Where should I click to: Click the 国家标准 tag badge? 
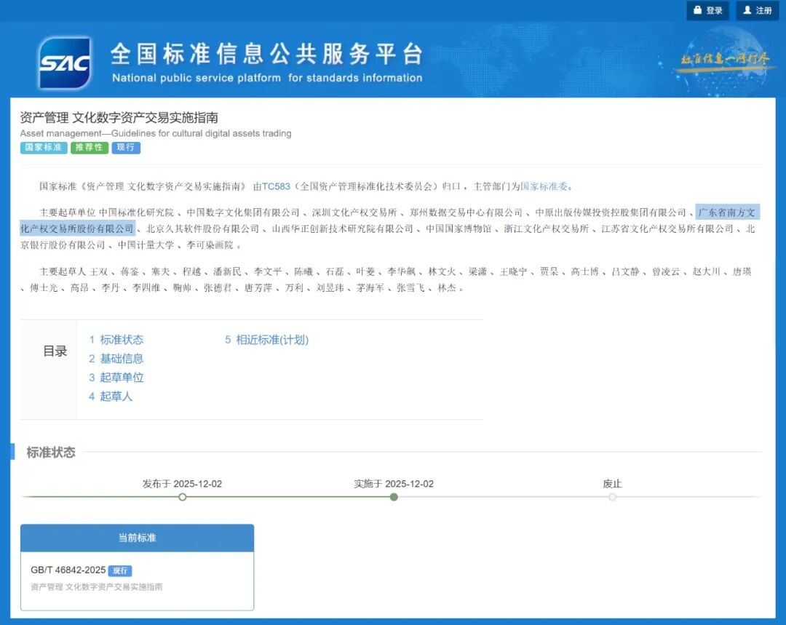click(44, 148)
